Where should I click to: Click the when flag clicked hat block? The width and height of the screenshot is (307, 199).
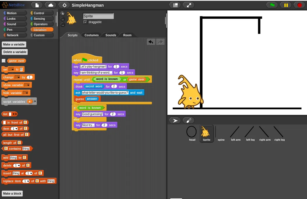click(87, 59)
